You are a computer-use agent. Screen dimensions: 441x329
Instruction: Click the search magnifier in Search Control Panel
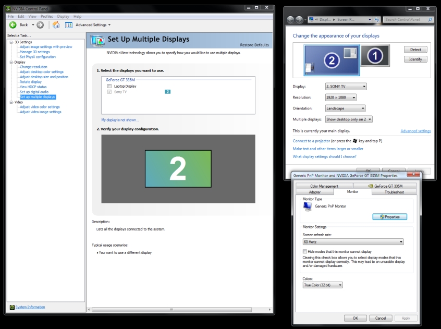tap(430, 19)
